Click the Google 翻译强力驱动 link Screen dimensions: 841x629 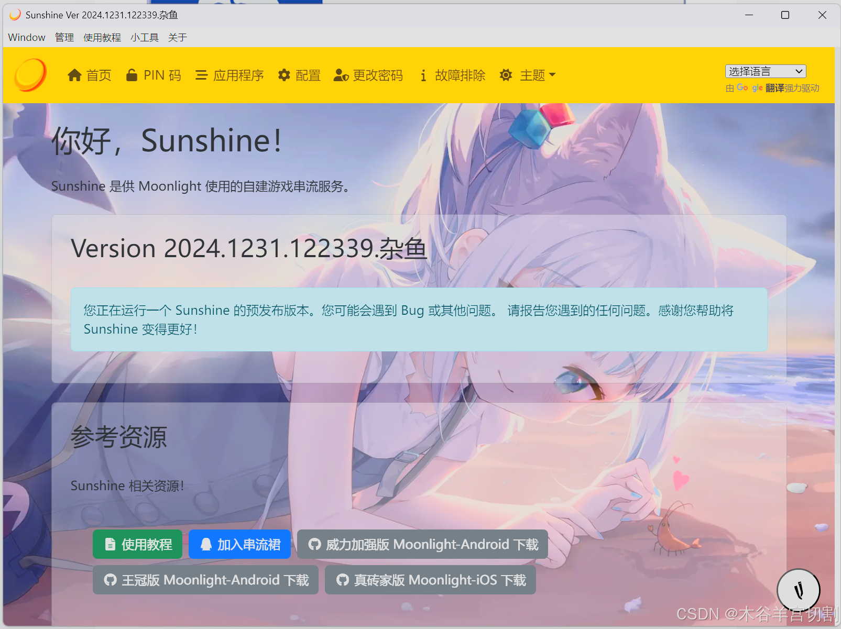[772, 88]
